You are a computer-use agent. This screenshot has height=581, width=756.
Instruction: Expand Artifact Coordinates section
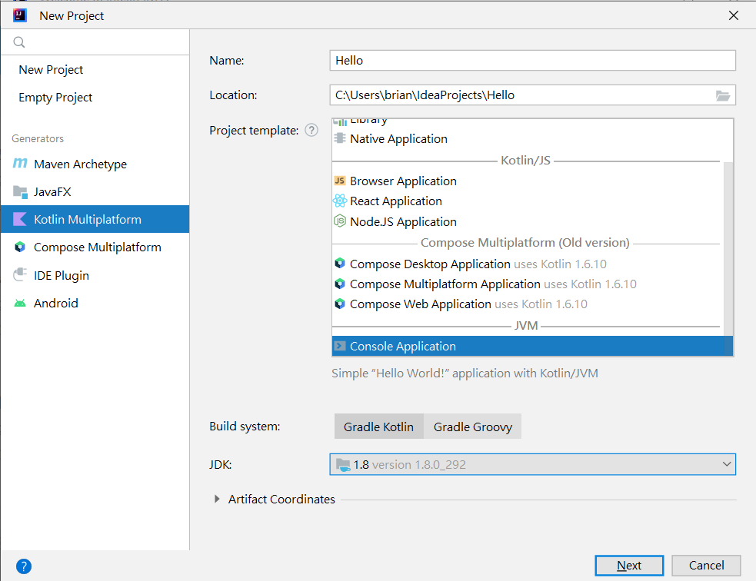217,499
